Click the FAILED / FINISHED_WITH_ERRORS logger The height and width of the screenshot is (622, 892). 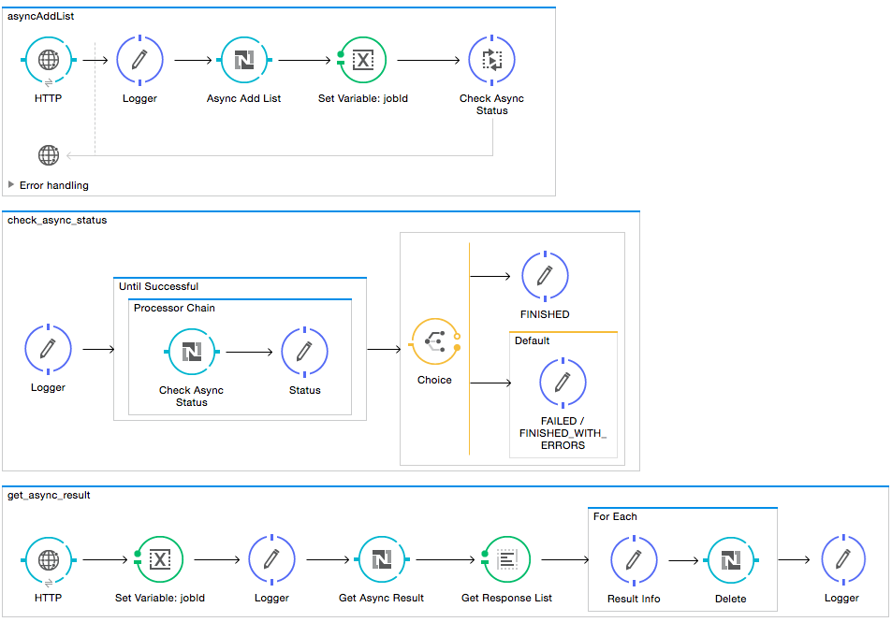[x=563, y=383]
